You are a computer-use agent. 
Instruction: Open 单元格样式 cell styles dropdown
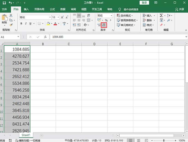(126, 25)
